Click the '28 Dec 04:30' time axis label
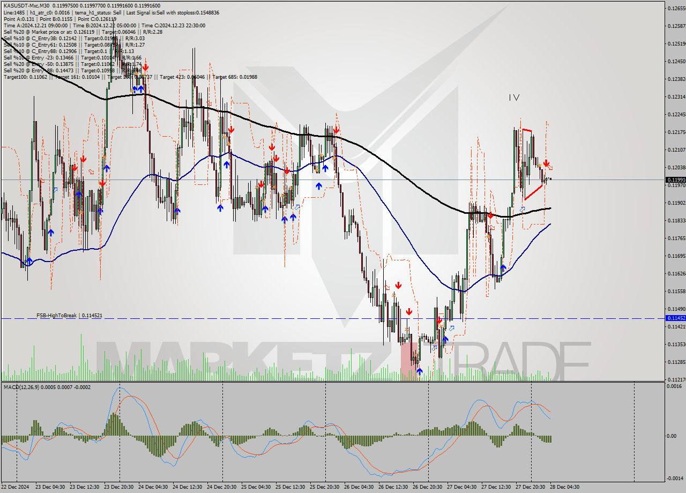Image resolution: width=686 pixels, height=493 pixels. (565, 487)
